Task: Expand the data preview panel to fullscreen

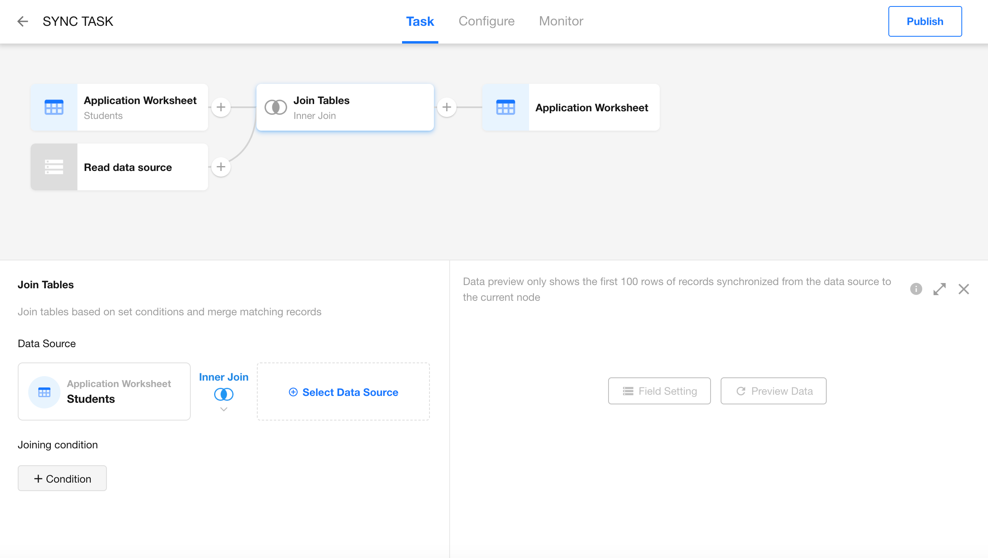Action: [940, 289]
